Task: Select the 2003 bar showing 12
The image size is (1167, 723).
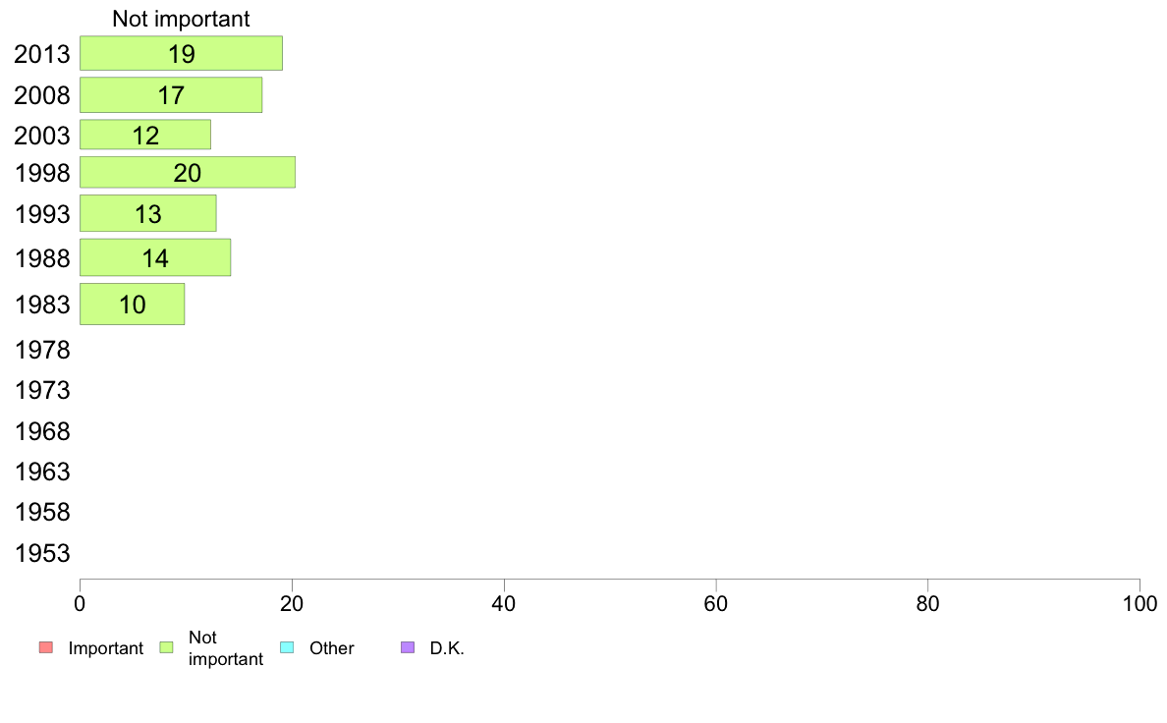Action: (x=145, y=135)
